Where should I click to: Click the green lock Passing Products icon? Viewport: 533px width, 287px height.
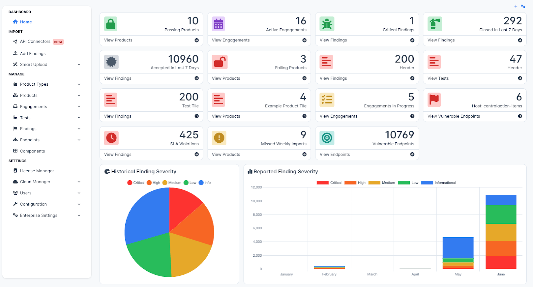coord(111,24)
